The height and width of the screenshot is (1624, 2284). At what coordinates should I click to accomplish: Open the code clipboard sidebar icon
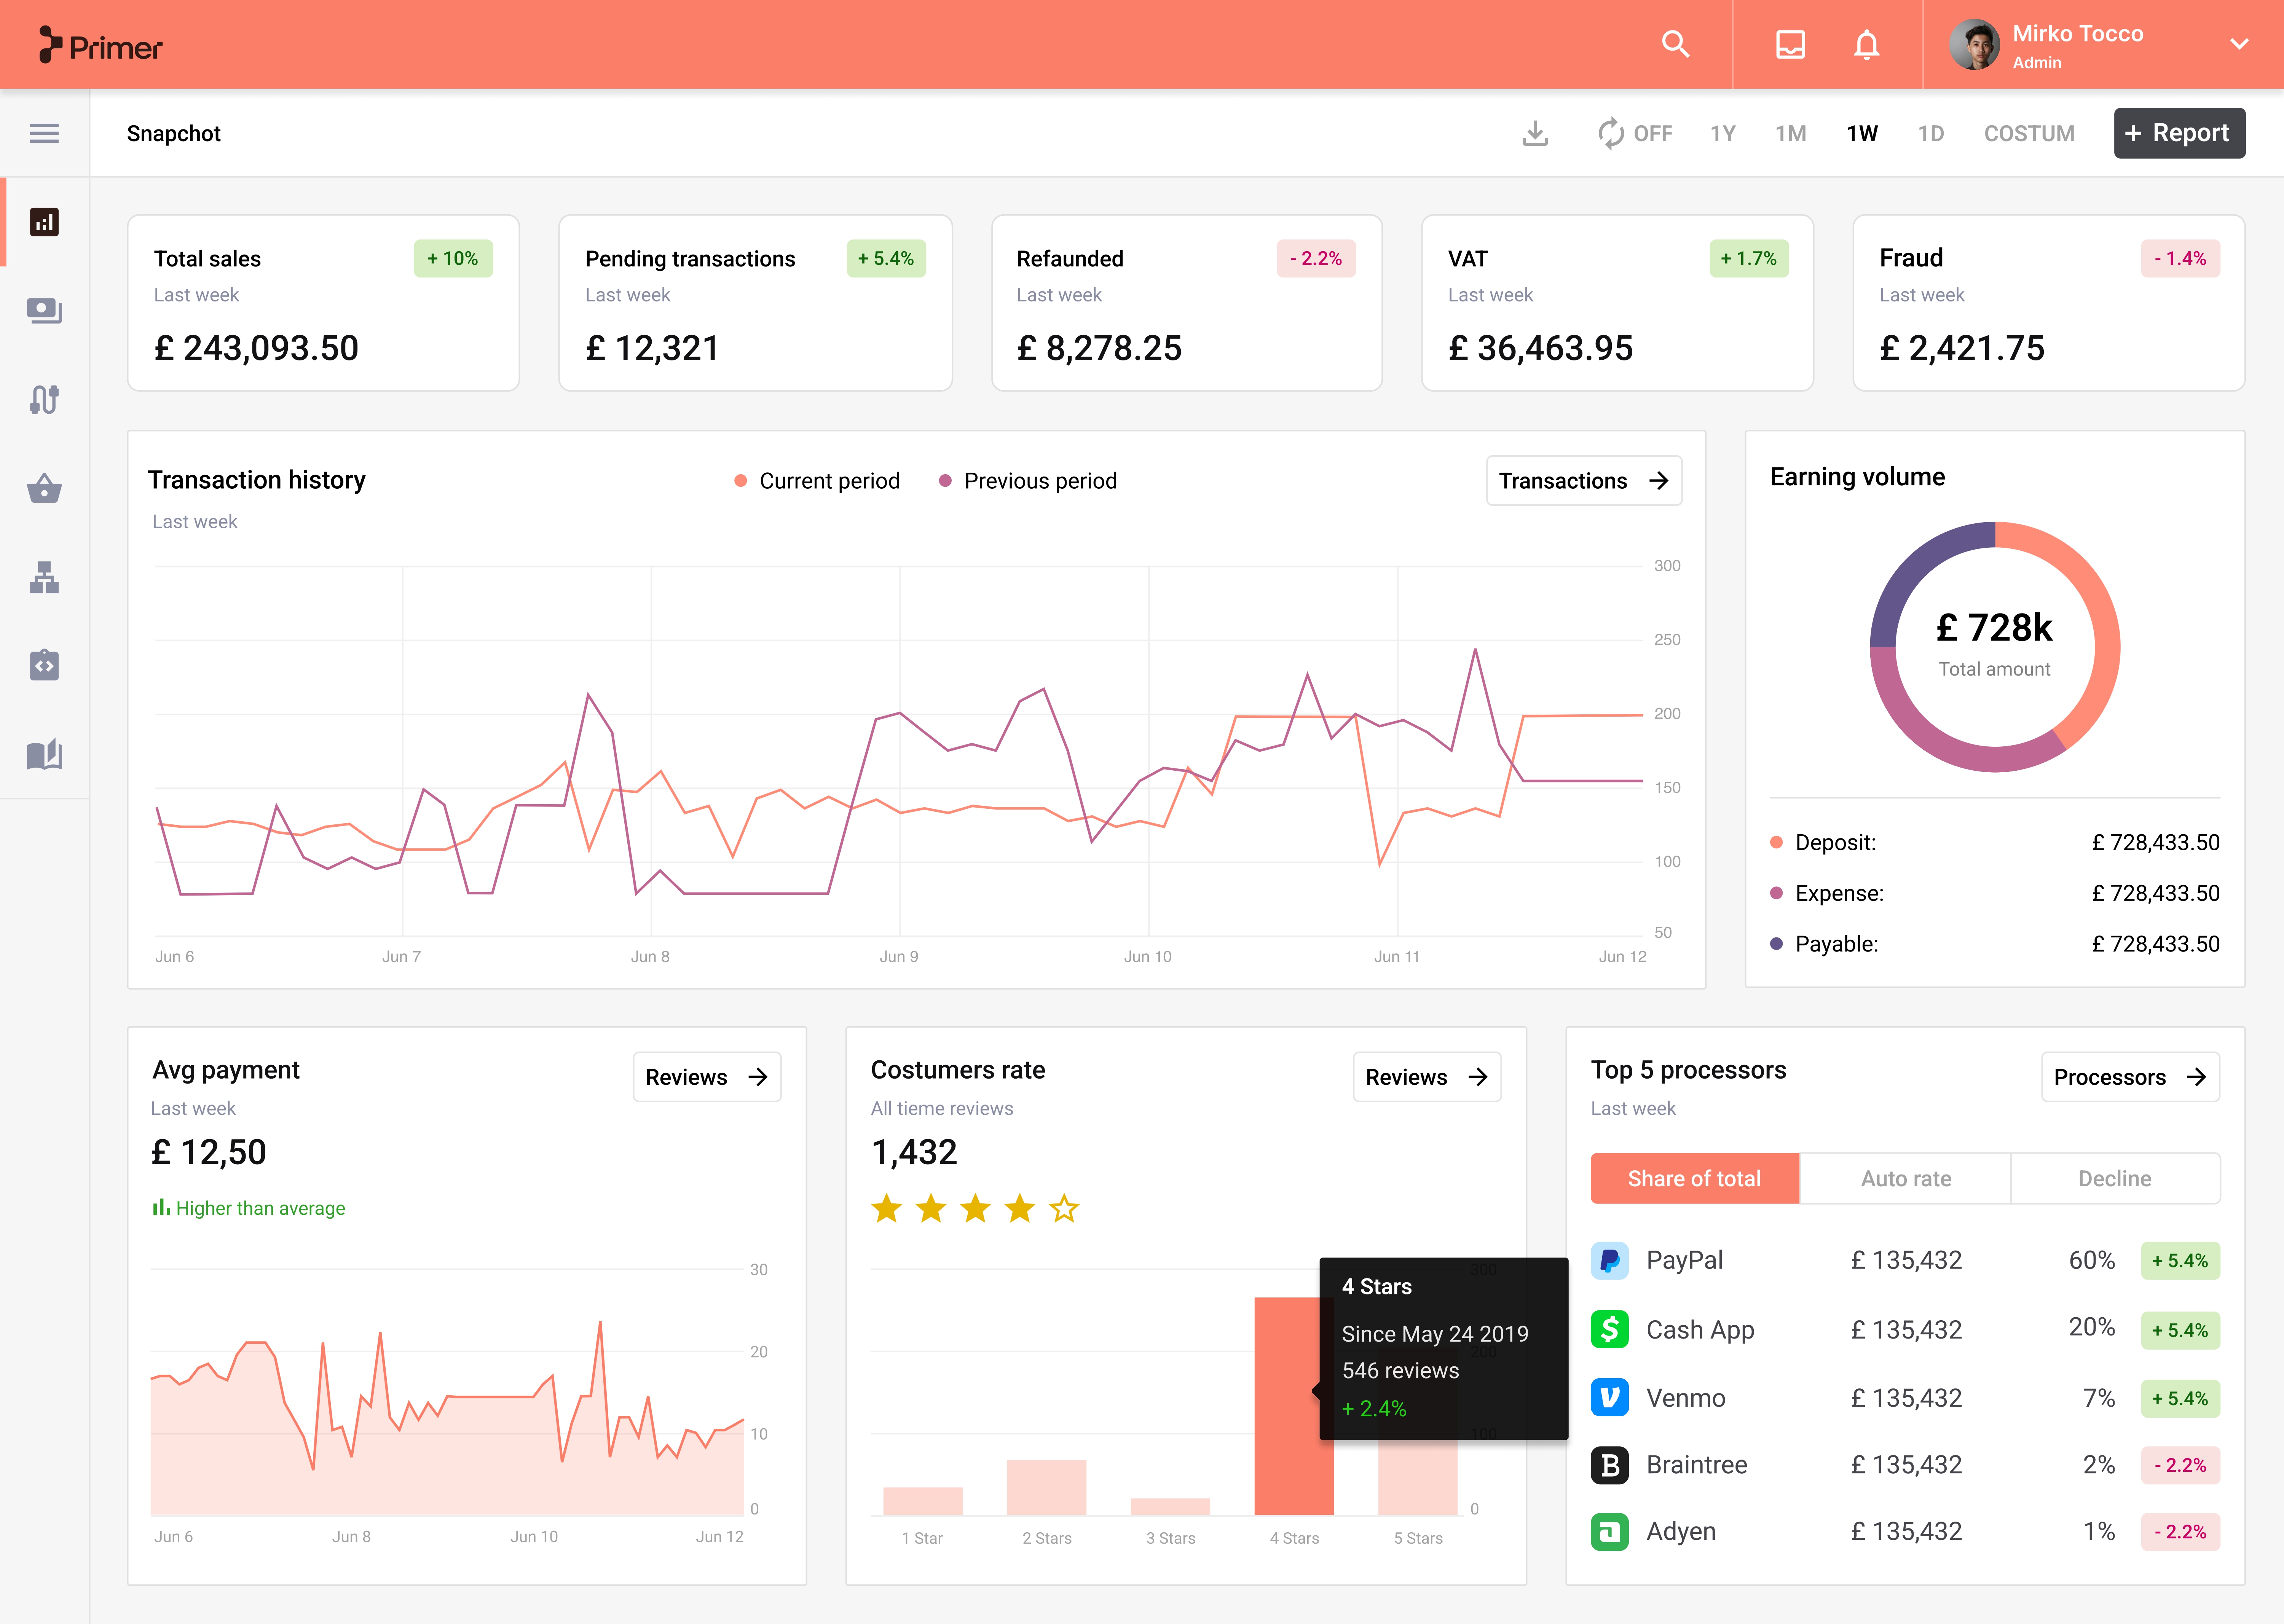pos(44,664)
